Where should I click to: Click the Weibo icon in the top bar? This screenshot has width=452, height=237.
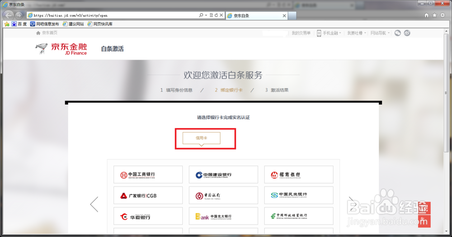point(407,33)
